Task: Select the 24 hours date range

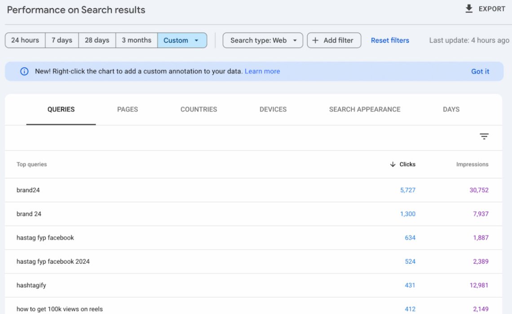Action: [x=25, y=40]
